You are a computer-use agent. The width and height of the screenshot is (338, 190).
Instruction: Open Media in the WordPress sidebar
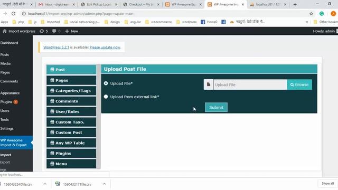[x=5, y=63]
